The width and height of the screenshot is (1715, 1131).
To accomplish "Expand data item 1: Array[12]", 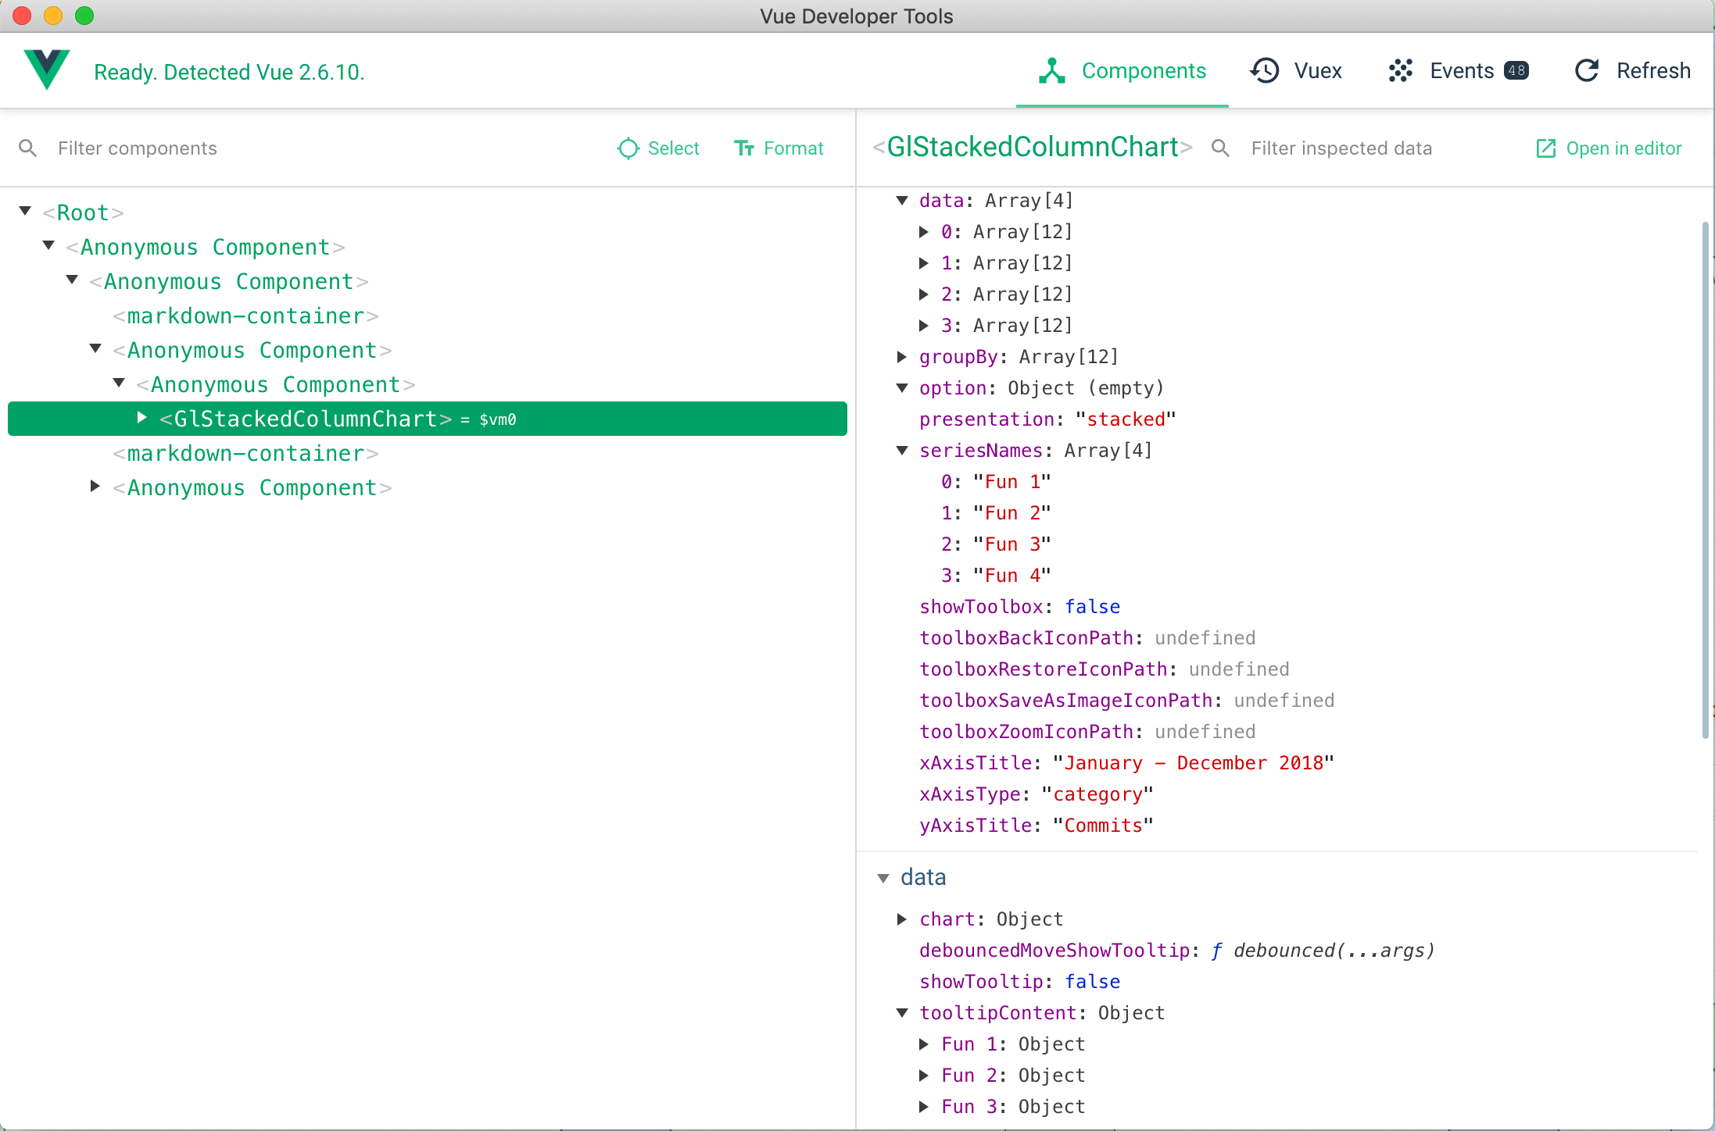I will 924,263.
